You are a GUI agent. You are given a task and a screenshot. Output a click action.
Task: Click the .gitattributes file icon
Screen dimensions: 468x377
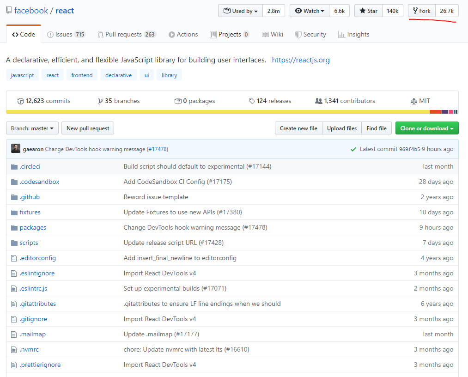[x=14, y=304]
